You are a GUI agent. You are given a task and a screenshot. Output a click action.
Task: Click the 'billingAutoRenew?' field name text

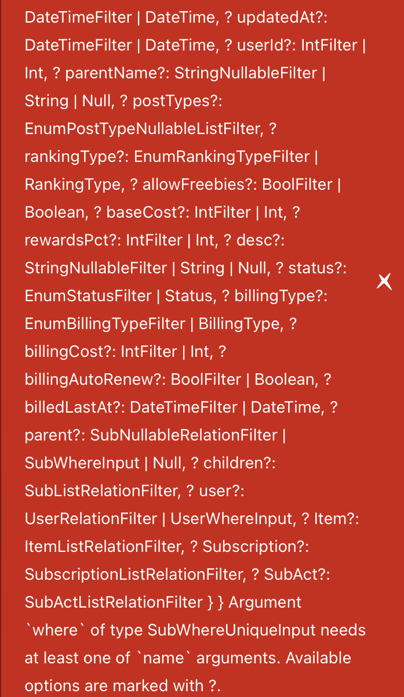[92, 380]
